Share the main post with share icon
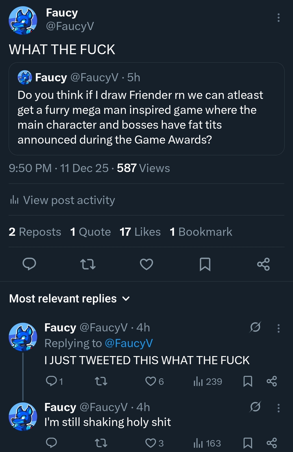The image size is (293, 452). pyautogui.click(x=263, y=264)
